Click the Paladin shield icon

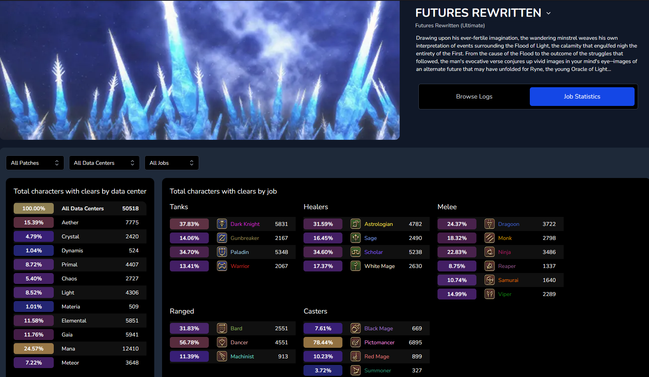point(222,252)
